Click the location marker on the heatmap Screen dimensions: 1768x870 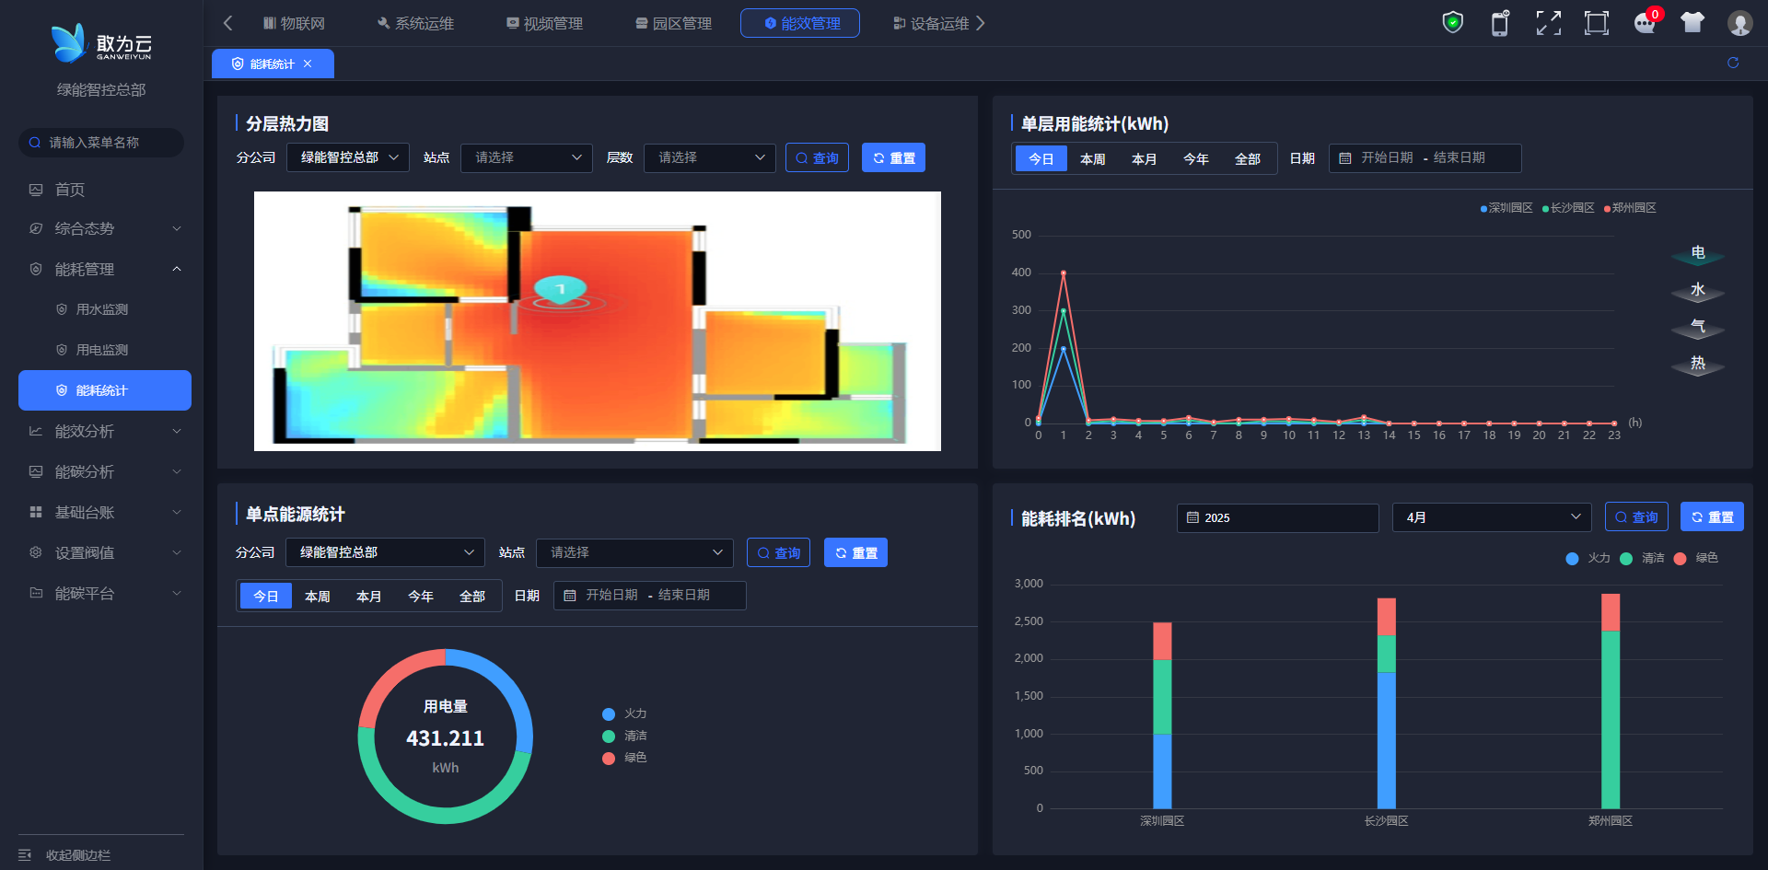pos(561,290)
